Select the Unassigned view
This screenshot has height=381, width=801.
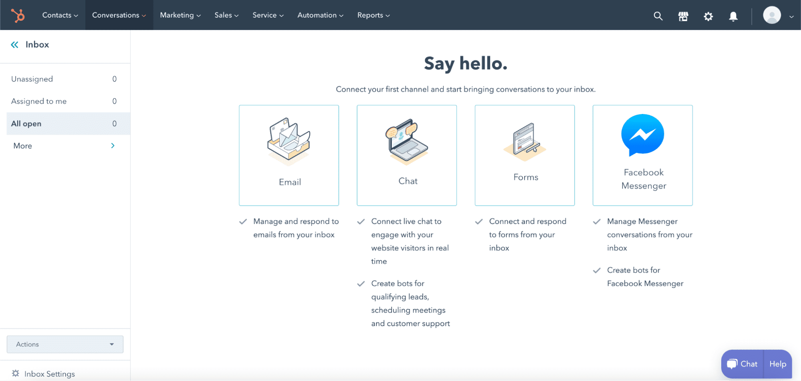pos(65,79)
